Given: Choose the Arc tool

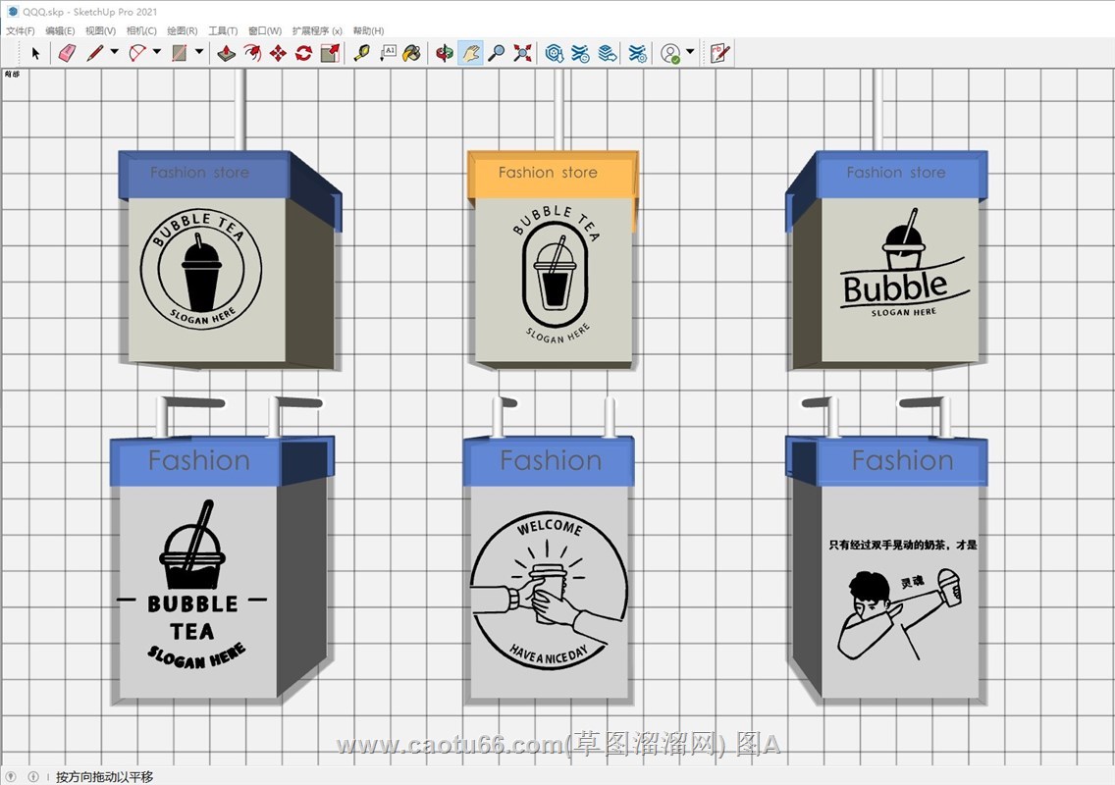Looking at the screenshot, I should 137,53.
